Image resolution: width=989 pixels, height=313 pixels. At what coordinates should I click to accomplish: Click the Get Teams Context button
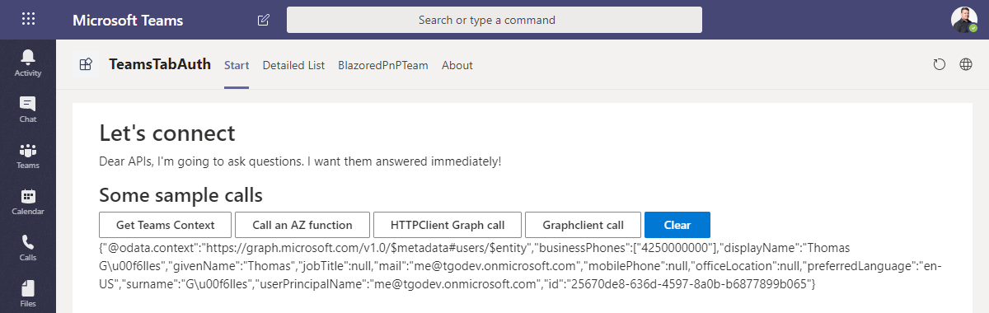pos(166,225)
